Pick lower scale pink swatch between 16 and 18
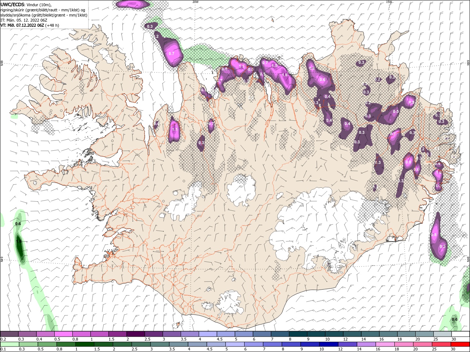Viewport: 470px width, 352px height. [386, 344]
